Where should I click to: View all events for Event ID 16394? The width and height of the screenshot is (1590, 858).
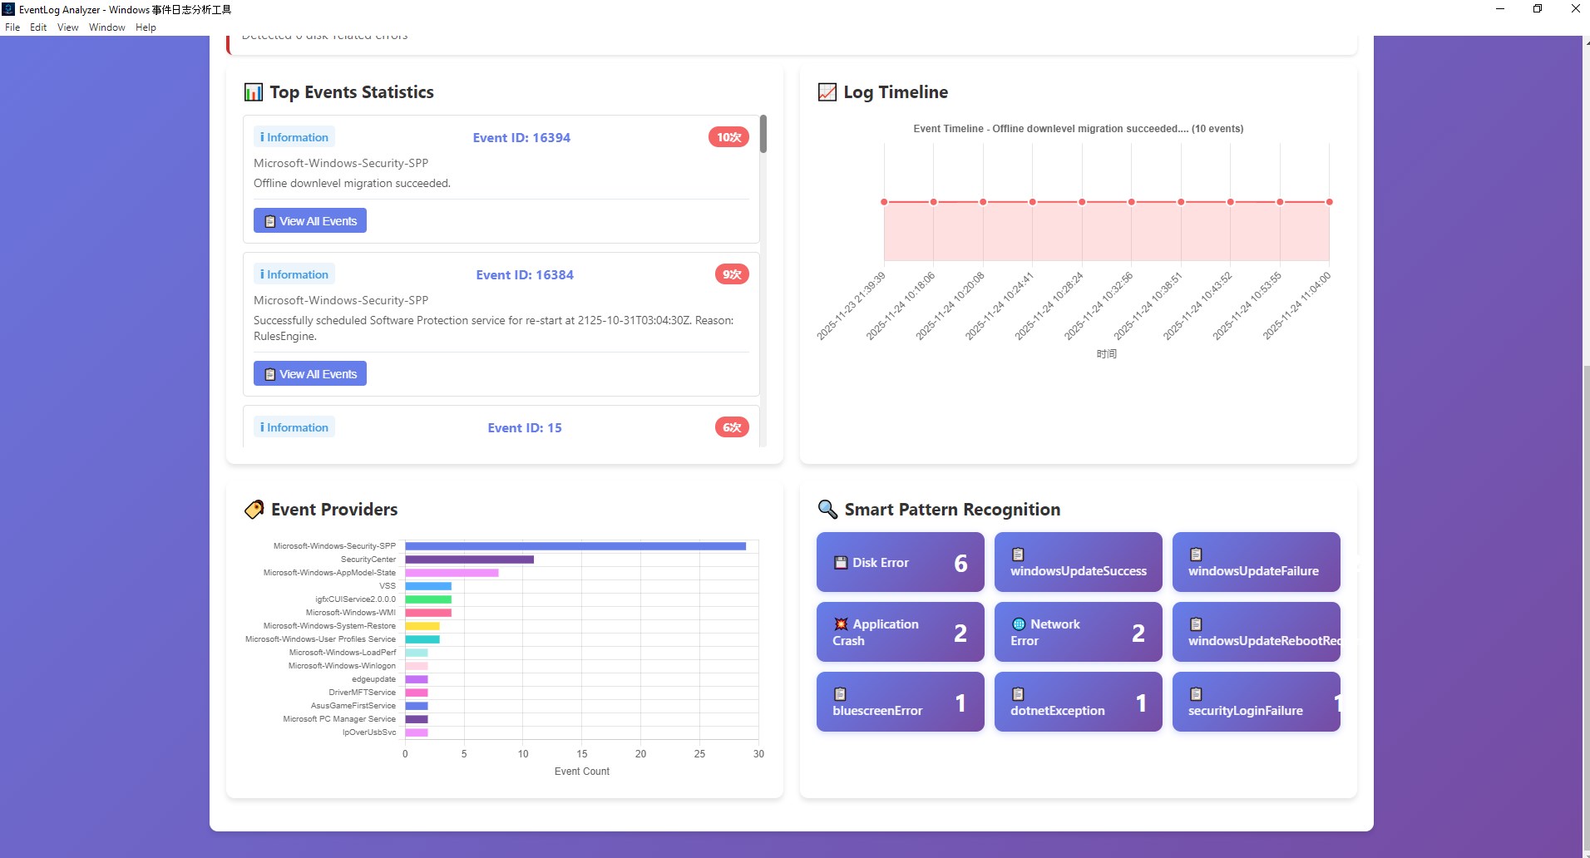[x=310, y=221]
